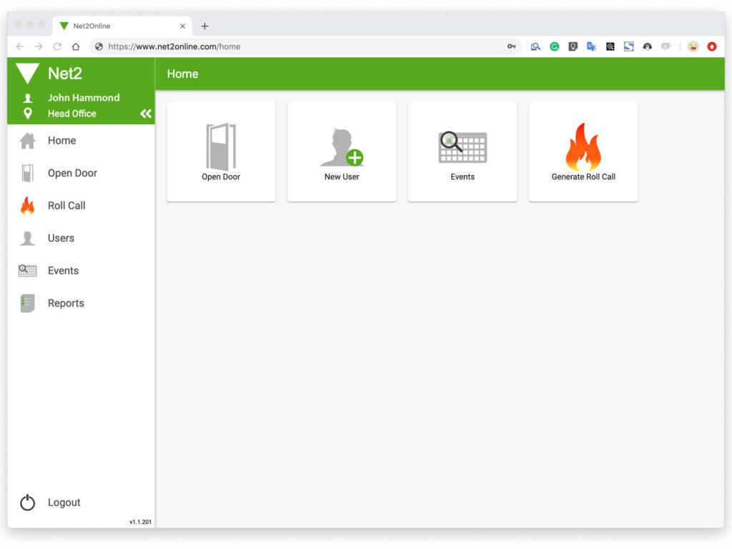732x549 pixels.
Task: Click the browser home button
Action: pyautogui.click(x=76, y=46)
